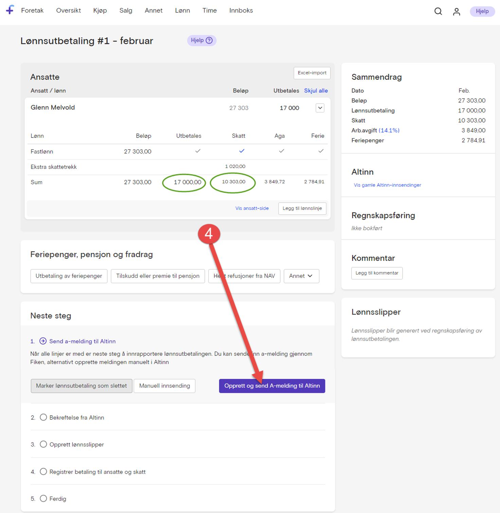Click the Arb.avgift 14.1% rate link
The width and height of the screenshot is (500, 513).
[389, 130]
